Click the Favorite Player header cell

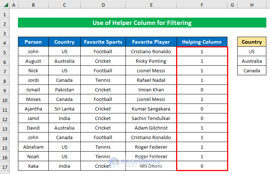[x=151, y=42]
